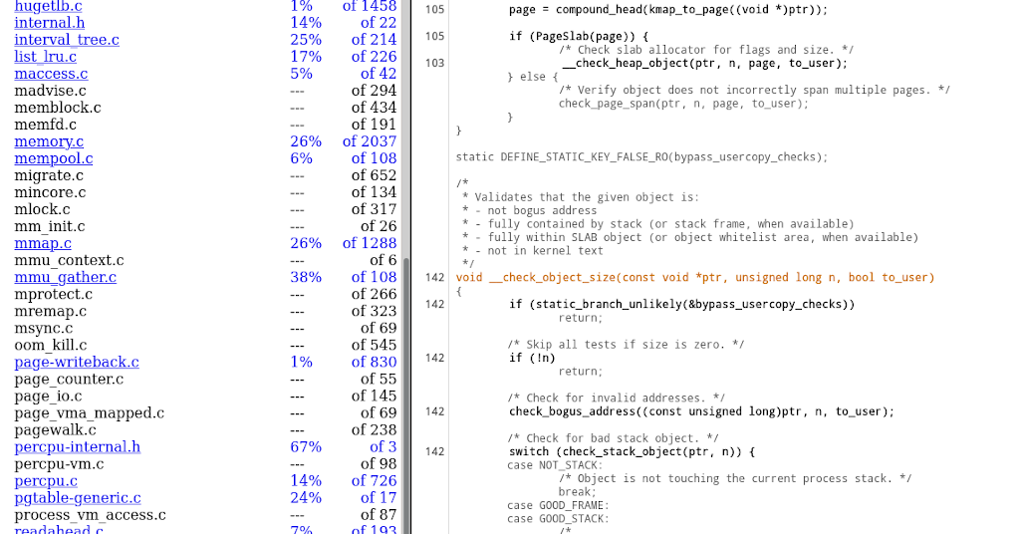Open the internal.h coverage link

click(x=49, y=22)
